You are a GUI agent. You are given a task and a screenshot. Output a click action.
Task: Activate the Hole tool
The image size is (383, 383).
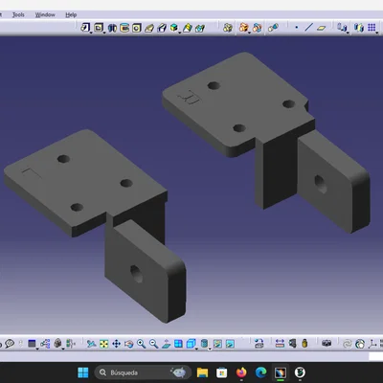click(137, 28)
